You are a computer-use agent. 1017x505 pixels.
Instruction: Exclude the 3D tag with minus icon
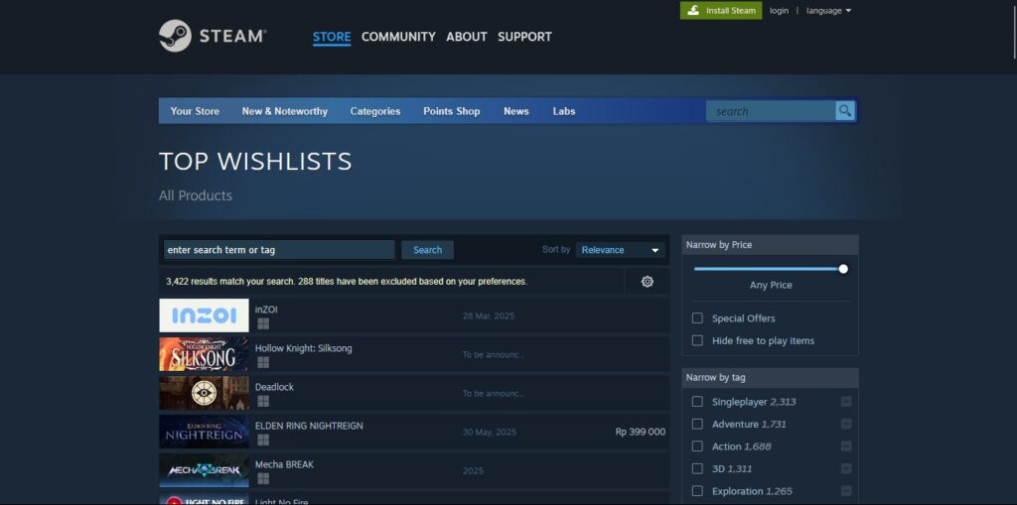click(x=846, y=468)
